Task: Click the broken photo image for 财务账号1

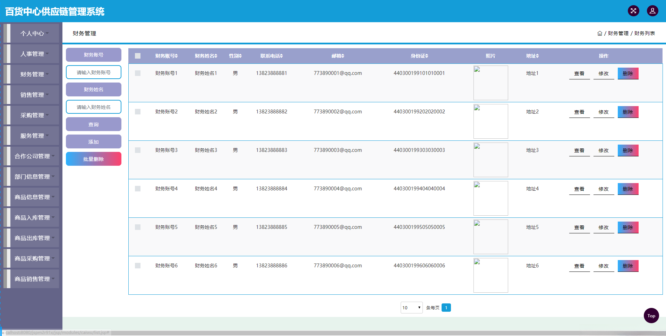Action: click(491, 83)
